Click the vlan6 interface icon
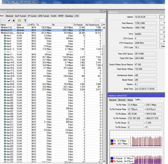This screenshot has height=164, width=168. [5, 49]
